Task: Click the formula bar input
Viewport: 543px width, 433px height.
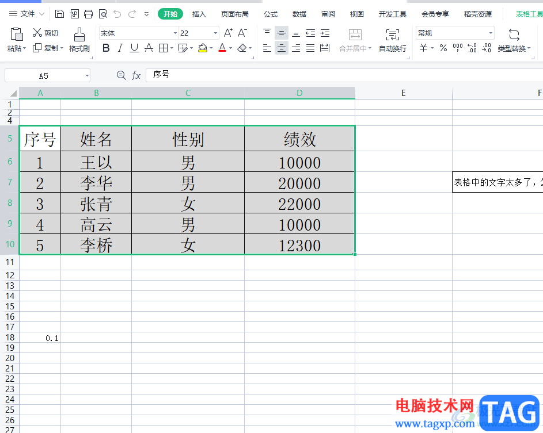Action: (344, 75)
